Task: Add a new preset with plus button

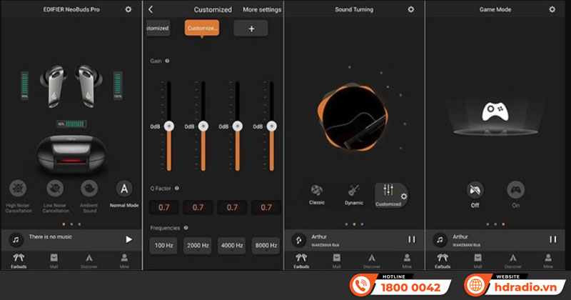Action: pos(251,28)
